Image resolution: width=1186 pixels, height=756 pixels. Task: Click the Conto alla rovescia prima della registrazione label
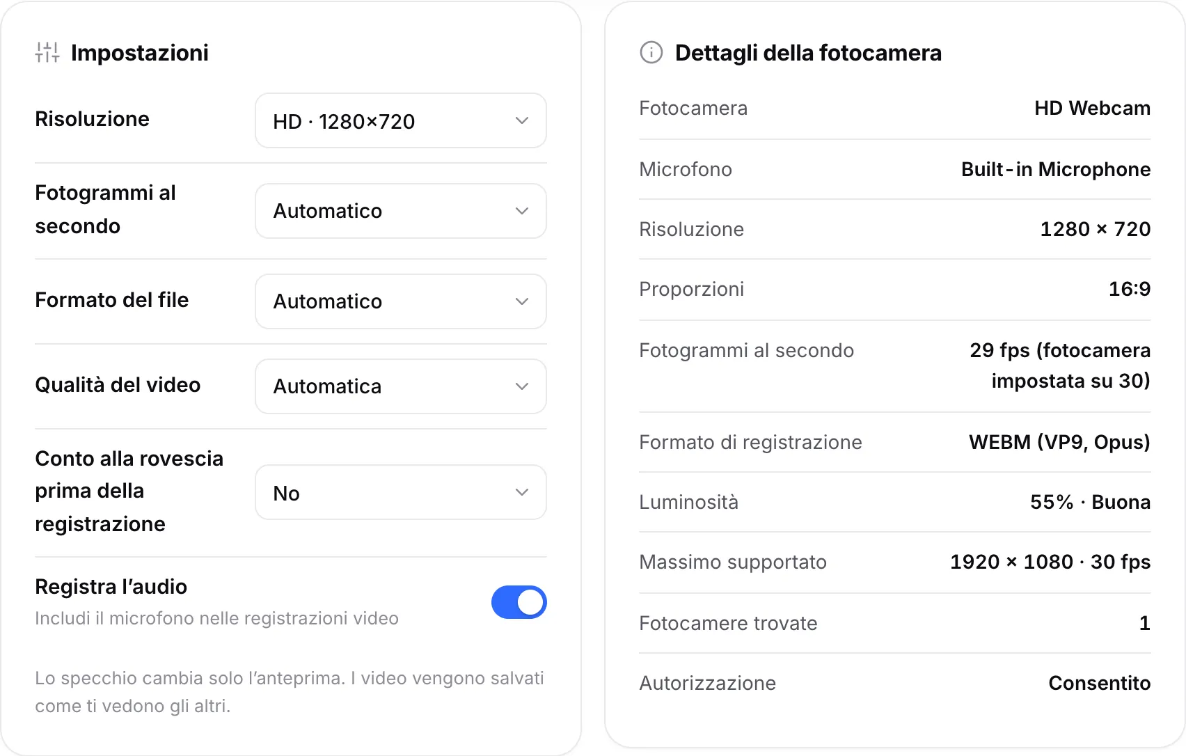click(x=129, y=491)
